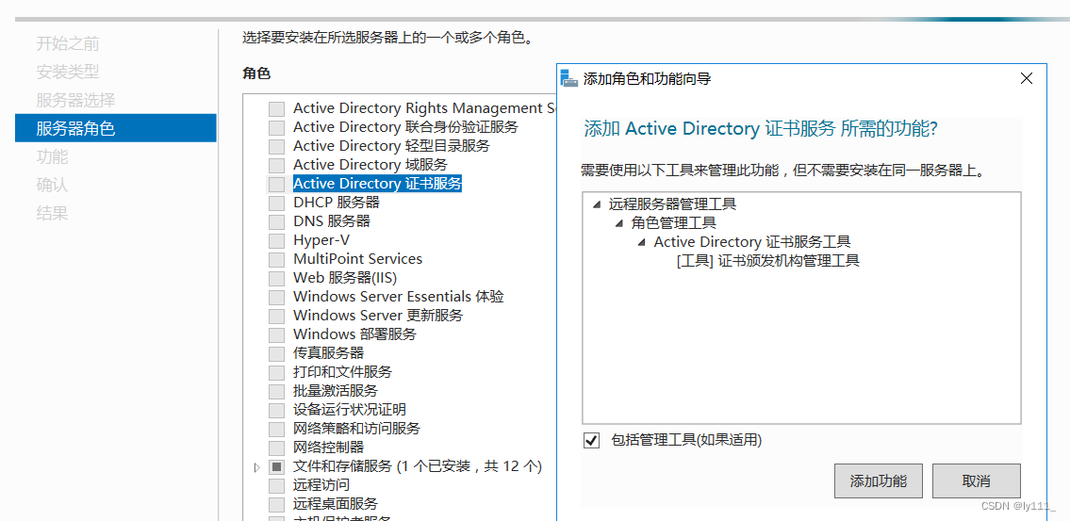Check Windows Server 更新服务 role

click(276, 316)
